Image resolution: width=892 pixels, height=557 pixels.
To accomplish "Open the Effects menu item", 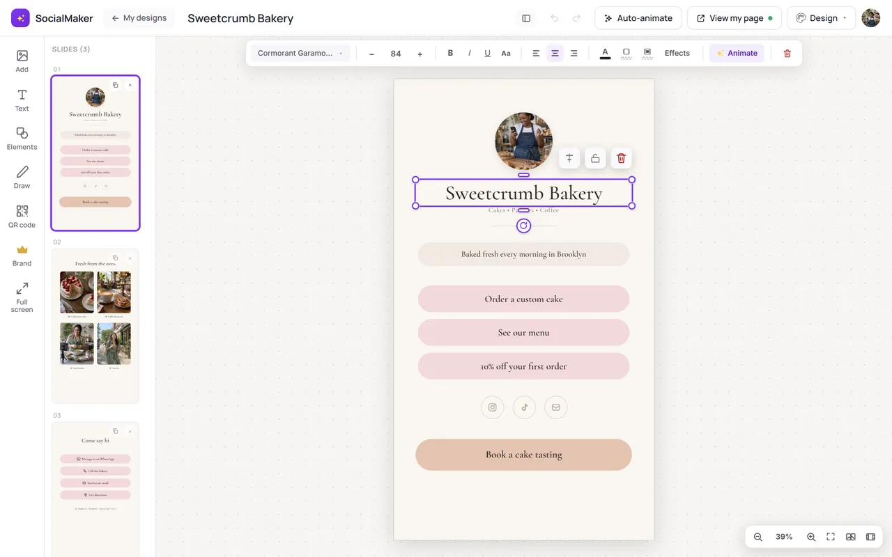I will 677,53.
